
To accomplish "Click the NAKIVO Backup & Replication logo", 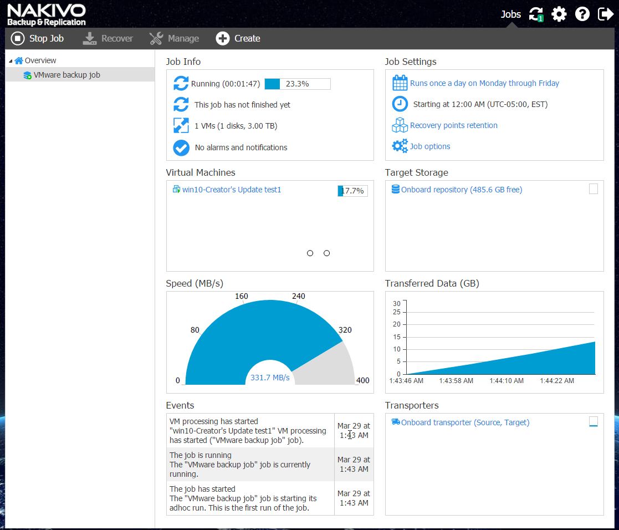I will pos(46,15).
